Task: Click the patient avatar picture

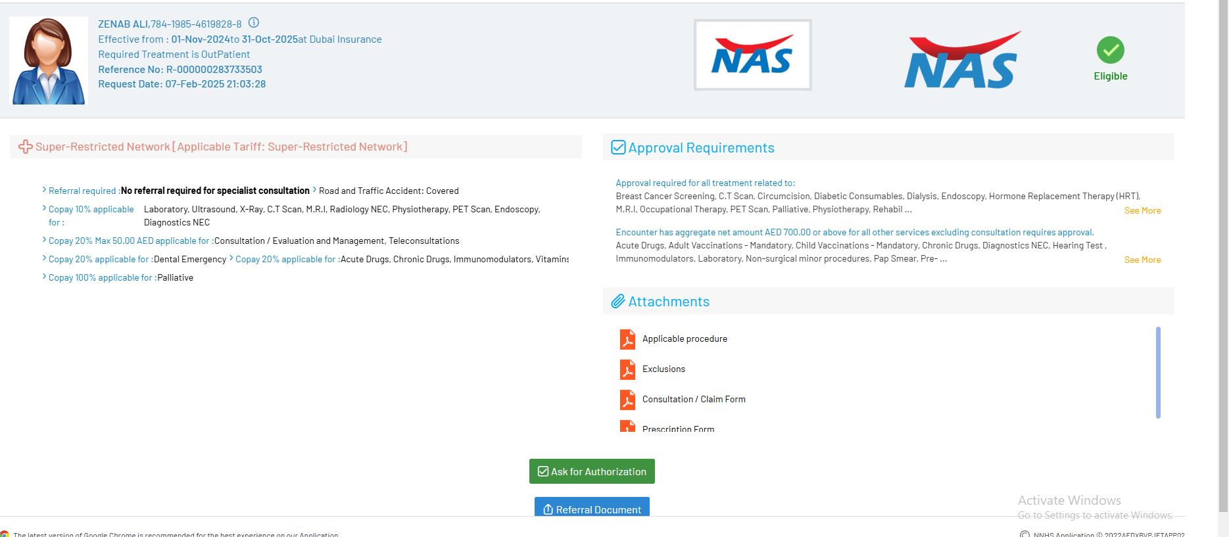Action: 49,60
